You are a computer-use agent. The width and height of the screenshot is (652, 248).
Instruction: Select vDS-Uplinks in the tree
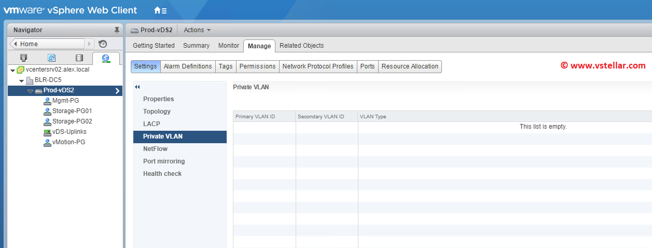(x=69, y=132)
